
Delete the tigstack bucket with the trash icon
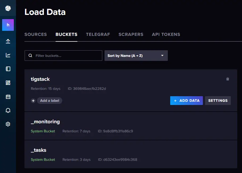point(228,79)
